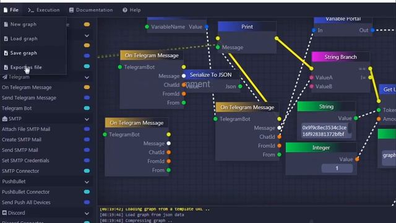
Task: Click the Serialize To JSON node header
Action: pos(211,75)
